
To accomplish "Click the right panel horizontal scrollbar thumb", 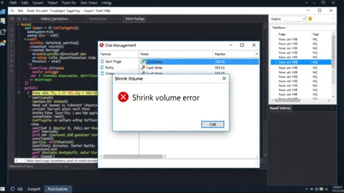I will click(287, 101).
